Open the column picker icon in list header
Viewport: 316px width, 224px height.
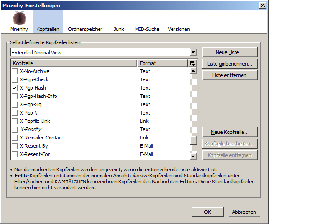coord(192,63)
